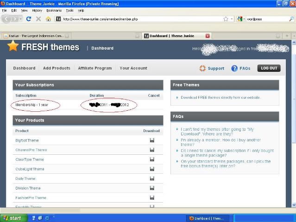Go to the Dashboard nav item
The height and width of the screenshot is (222, 296).
pyautogui.click(x=25, y=68)
